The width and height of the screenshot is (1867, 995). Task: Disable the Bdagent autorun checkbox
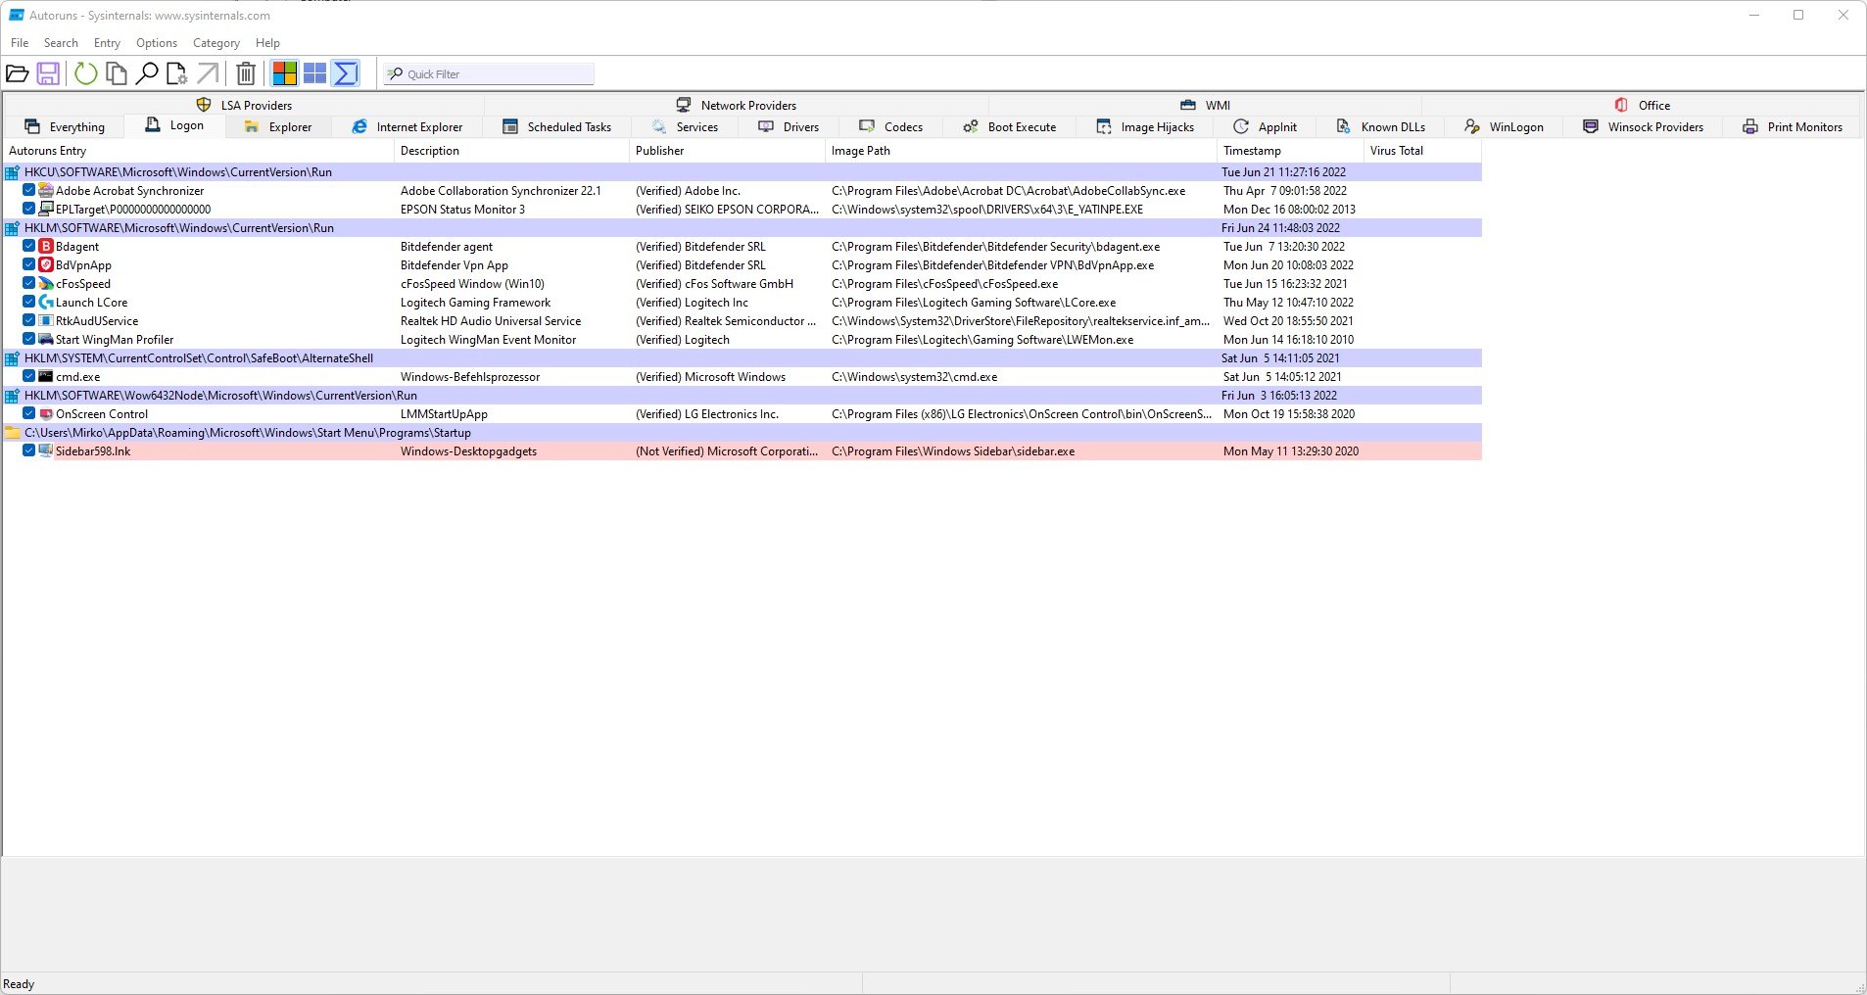(x=29, y=247)
